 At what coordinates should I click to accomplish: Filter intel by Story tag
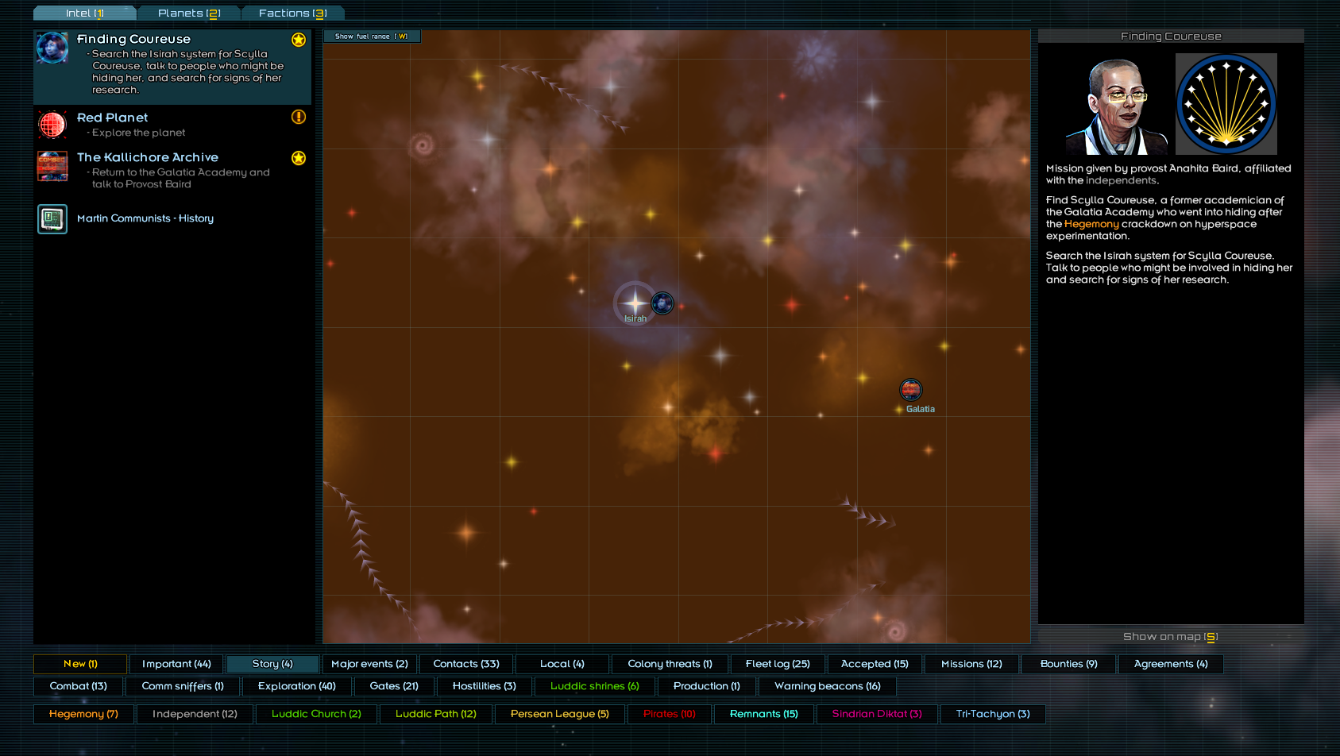tap(272, 664)
